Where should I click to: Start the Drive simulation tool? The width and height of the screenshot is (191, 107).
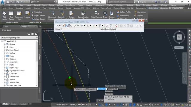[x=105, y=15]
